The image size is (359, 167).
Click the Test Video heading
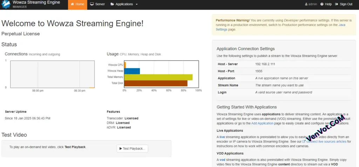[x=14, y=135]
